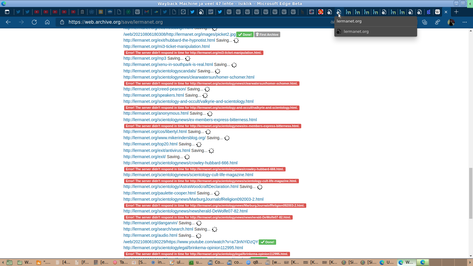Switch to the U... Edge taskbar window
Viewport: 473px width, 266px height.
pos(387,262)
